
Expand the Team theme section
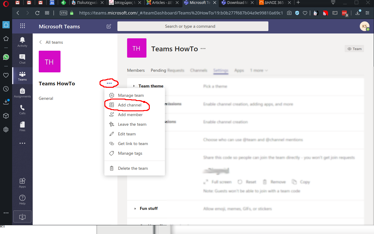pyautogui.click(x=134, y=86)
